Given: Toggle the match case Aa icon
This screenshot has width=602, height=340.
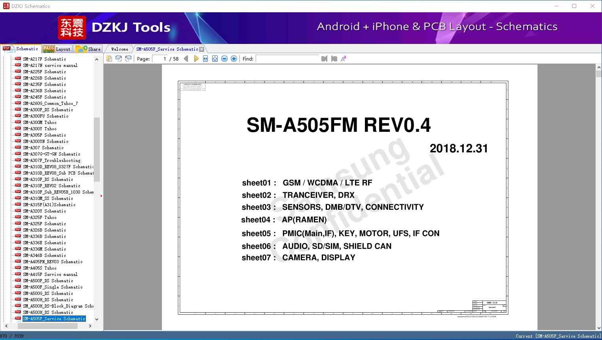Looking at the screenshot, I should click(344, 59).
